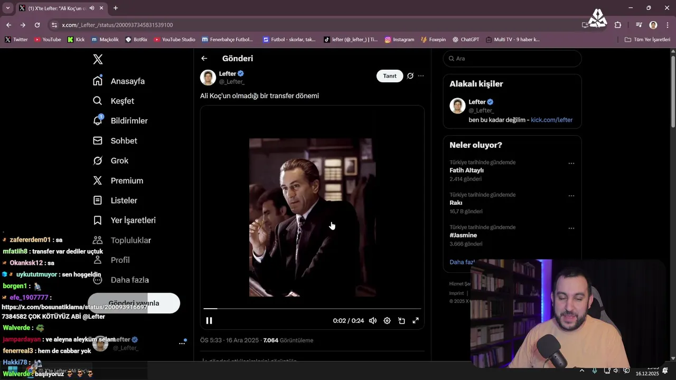Viewport: 676px width, 380px height.
Task: Open Listeler in the sidebar
Action: pos(116,201)
